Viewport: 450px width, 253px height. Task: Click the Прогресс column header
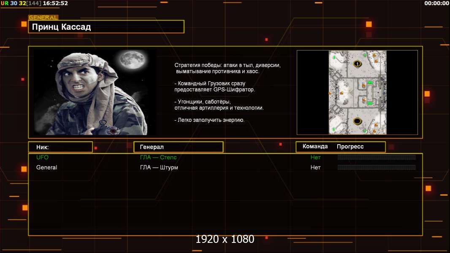tap(350, 147)
